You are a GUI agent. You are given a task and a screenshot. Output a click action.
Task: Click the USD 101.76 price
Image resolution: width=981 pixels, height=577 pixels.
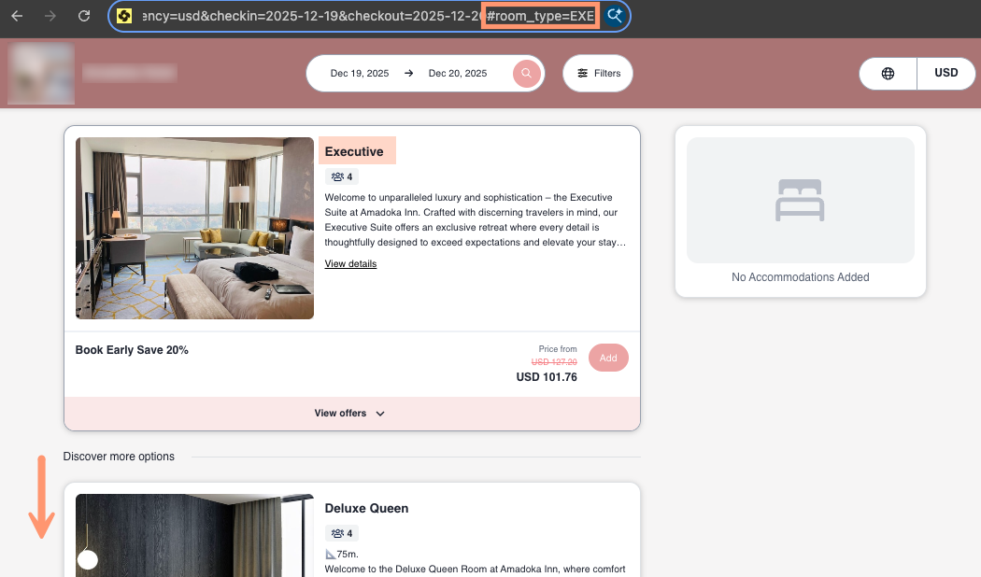547,377
